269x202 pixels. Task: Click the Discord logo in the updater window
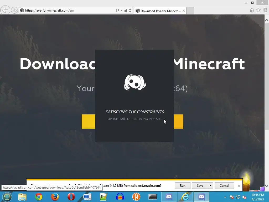pos(135,82)
